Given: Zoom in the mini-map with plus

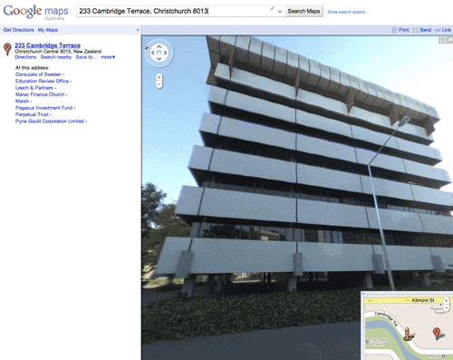Looking at the screenshot, I should pos(446,300).
